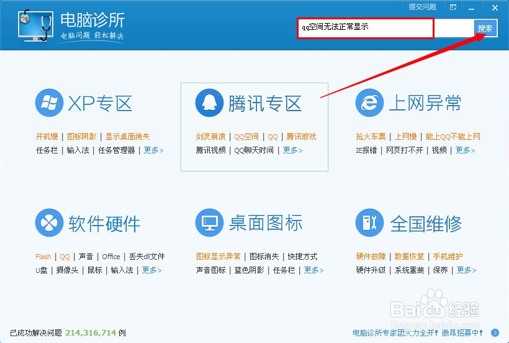Select the 腾讯游戏 link
The width and height of the screenshot is (509, 343).
point(301,137)
